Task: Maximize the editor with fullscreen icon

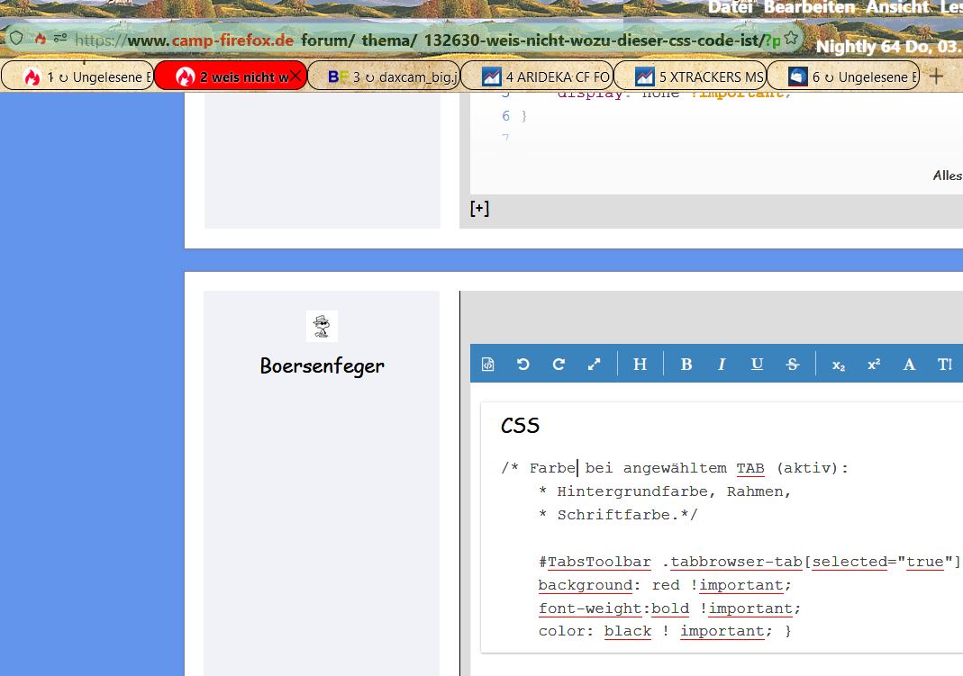Action: [x=594, y=365]
